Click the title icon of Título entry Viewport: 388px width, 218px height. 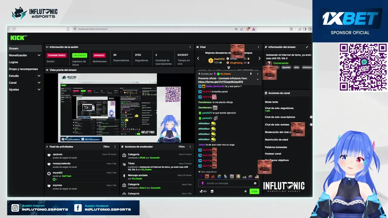[x=124, y=164]
